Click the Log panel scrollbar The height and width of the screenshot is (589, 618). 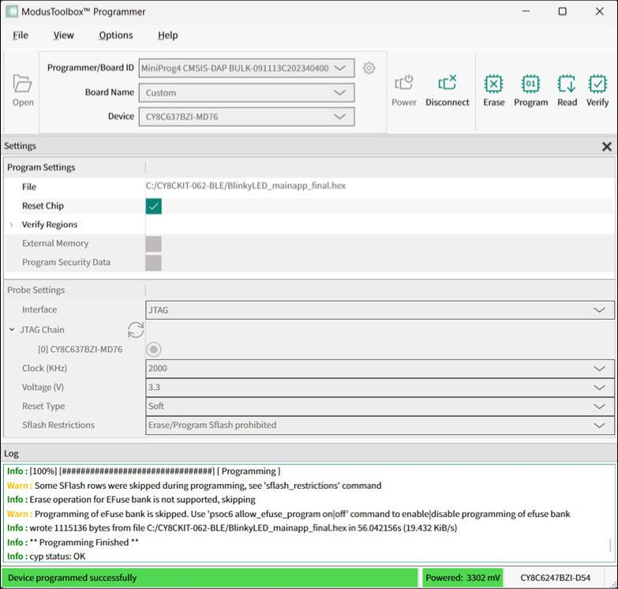[x=610, y=545]
